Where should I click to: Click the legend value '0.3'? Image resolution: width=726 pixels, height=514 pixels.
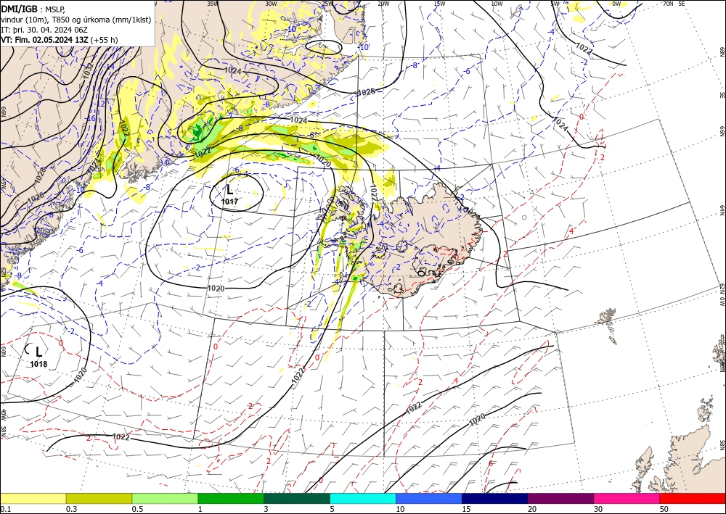pyautogui.click(x=72, y=509)
